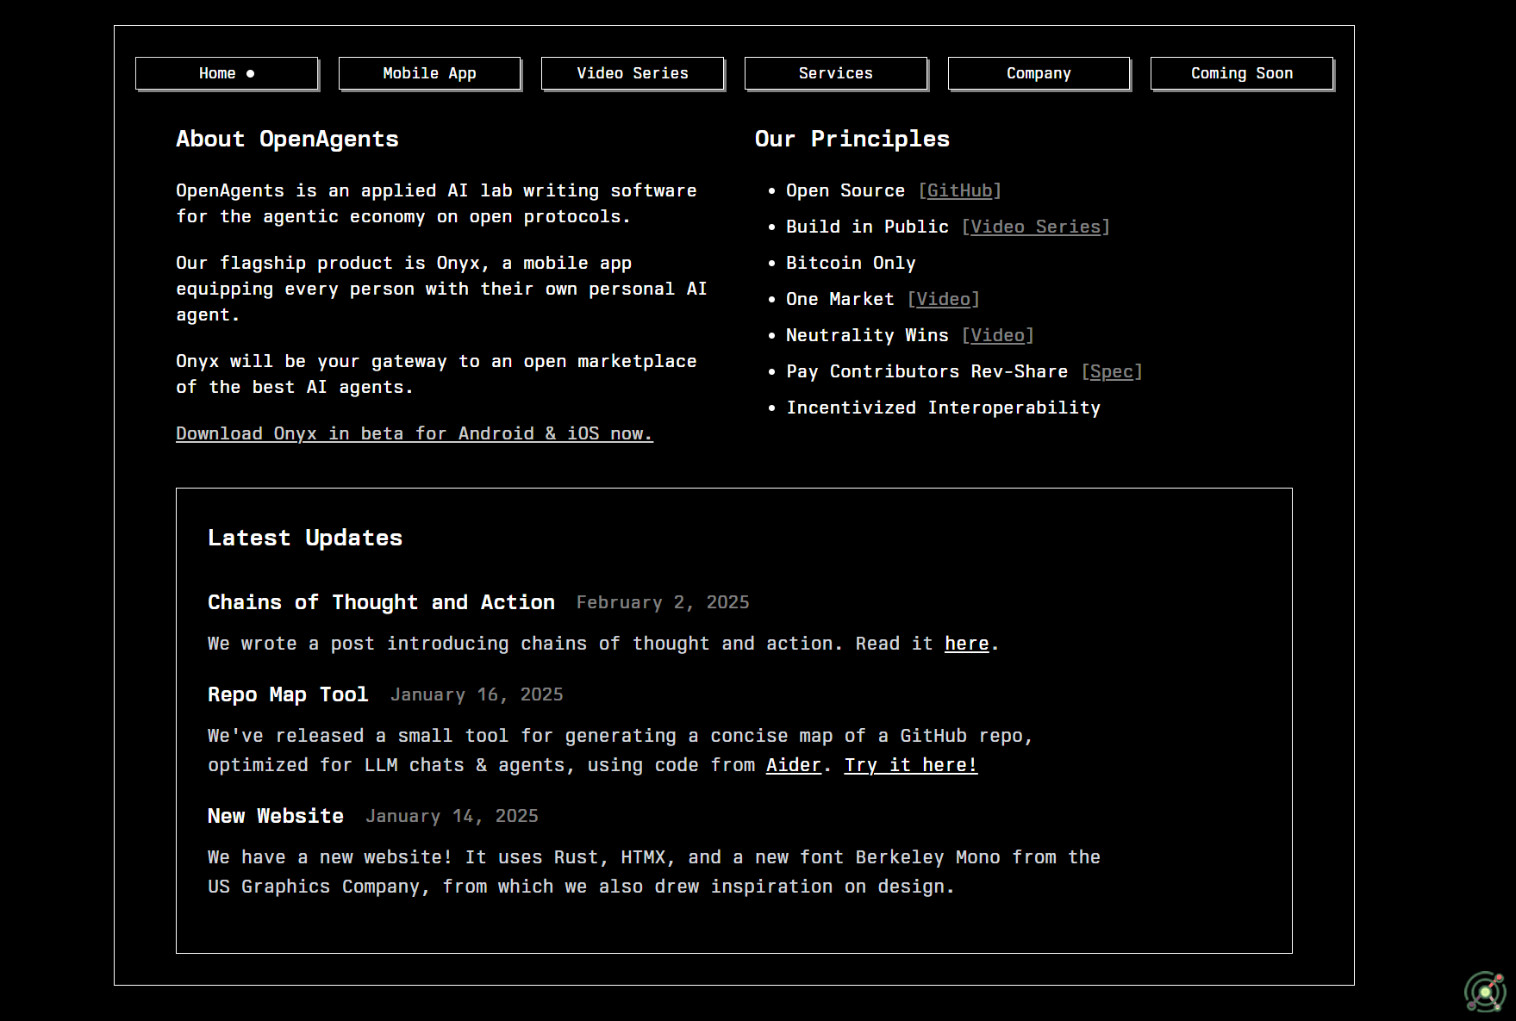Click the One Market principle text
The width and height of the screenshot is (1516, 1021).
point(840,299)
